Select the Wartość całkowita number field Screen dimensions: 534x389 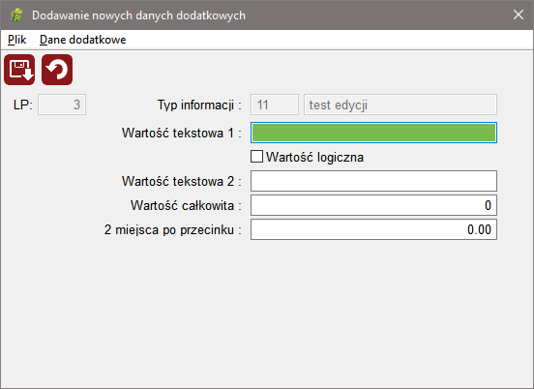[x=373, y=205]
